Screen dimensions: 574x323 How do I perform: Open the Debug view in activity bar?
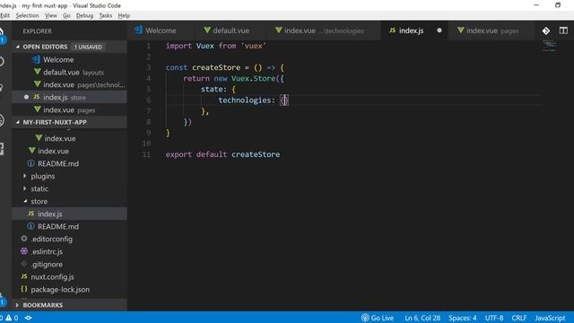click(x=2, y=120)
